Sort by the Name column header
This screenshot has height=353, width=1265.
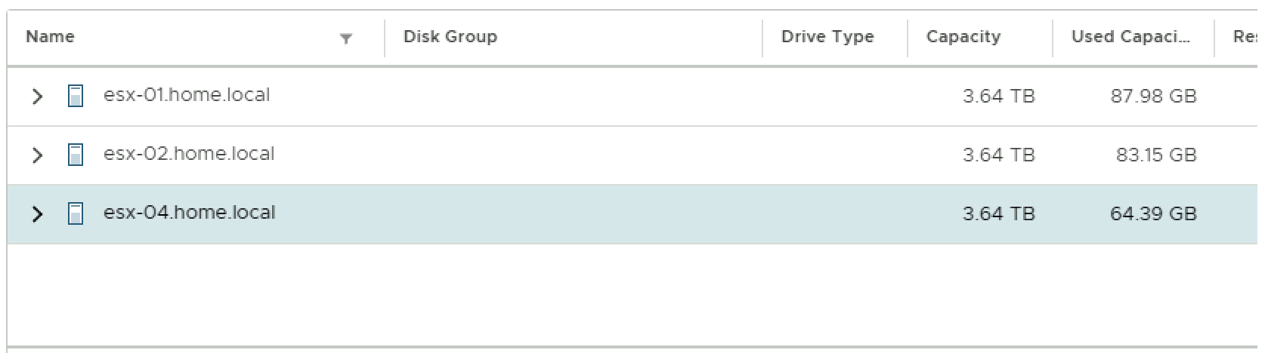tap(50, 37)
